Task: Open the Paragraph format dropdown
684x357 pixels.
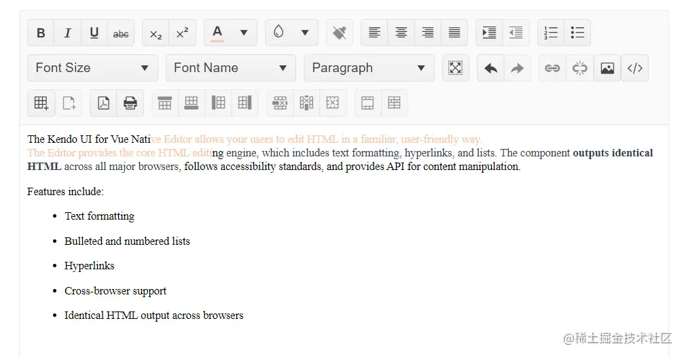Action: (369, 68)
